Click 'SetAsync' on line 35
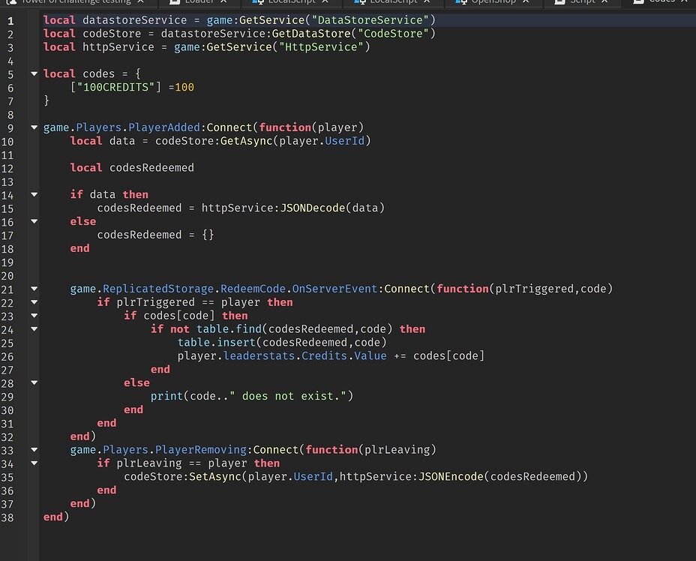The height and width of the screenshot is (561, 696). 215,476
